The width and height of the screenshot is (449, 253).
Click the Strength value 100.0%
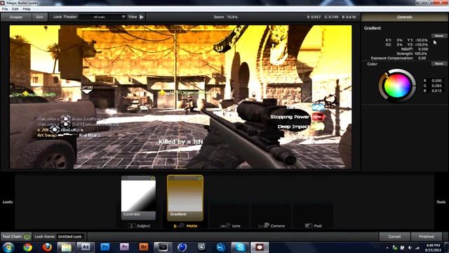(x=421, y=53)
